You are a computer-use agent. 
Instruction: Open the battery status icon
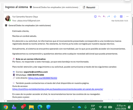pos(110,107)
